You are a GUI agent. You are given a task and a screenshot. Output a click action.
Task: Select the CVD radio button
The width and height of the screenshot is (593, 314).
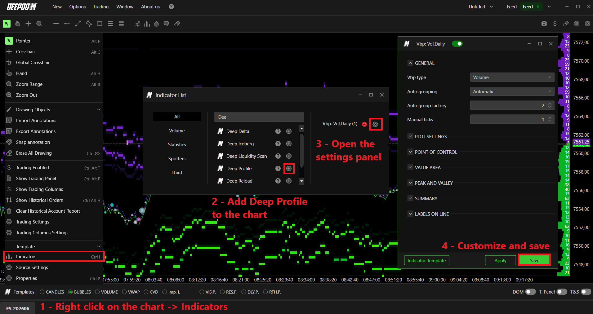[146, 292]
